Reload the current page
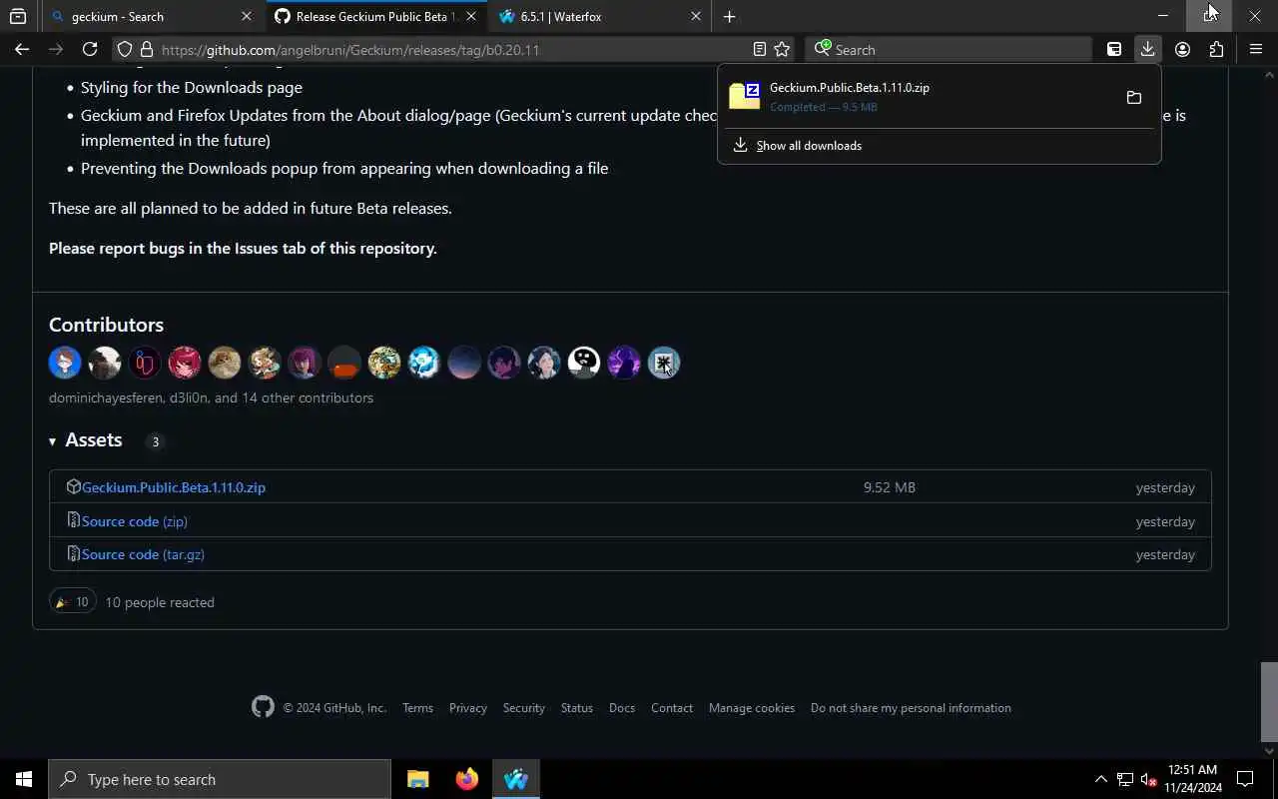 tap(90, 49)
